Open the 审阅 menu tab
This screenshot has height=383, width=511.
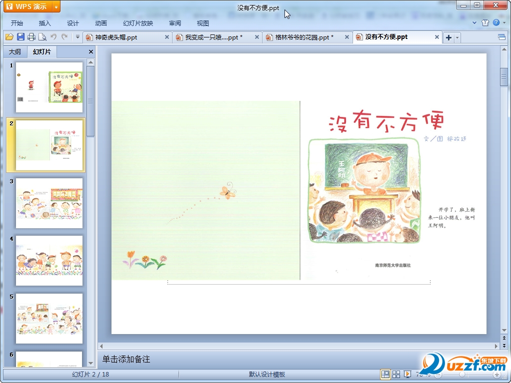[x=175, y=23]
